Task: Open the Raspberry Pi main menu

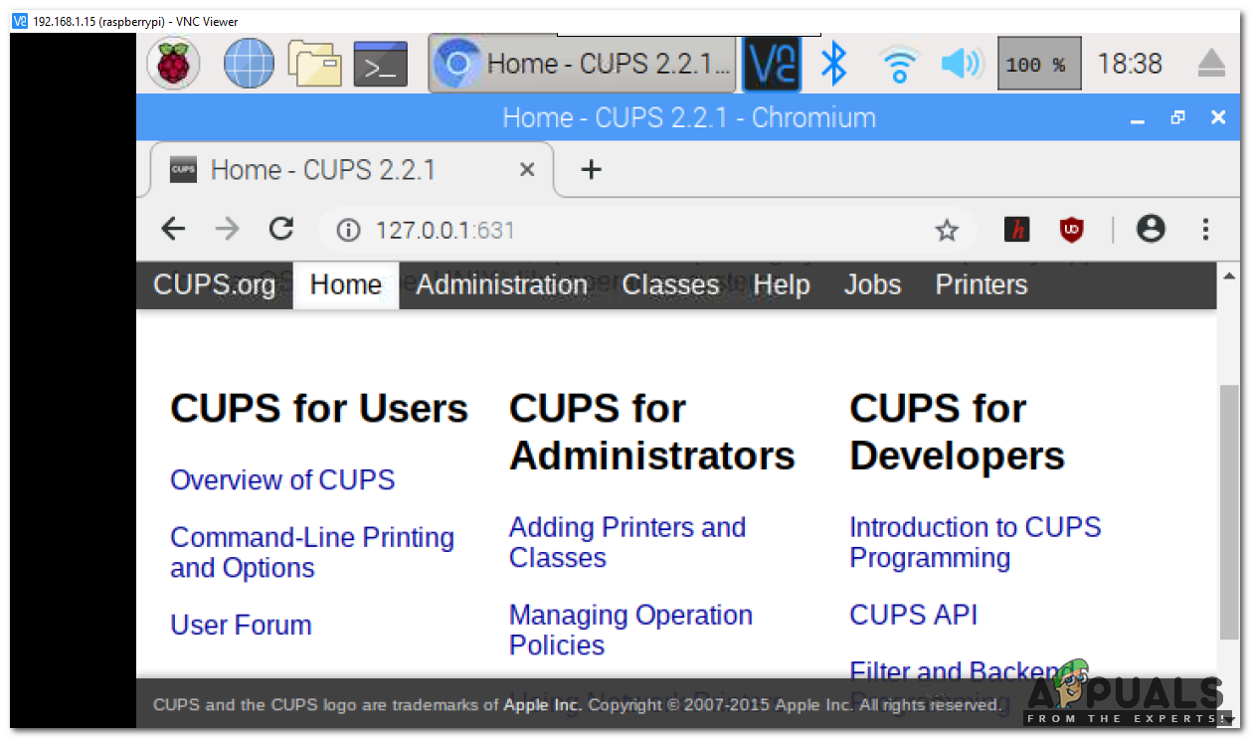Action: [x=173, y=64]
